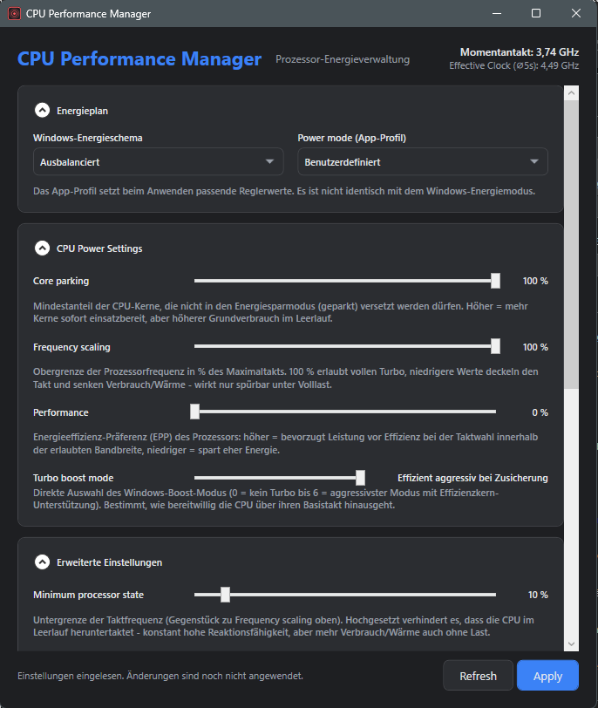Click the Einstellungen eingelesen status message
The width and height of the screenshot is (598, 708).
160,676
